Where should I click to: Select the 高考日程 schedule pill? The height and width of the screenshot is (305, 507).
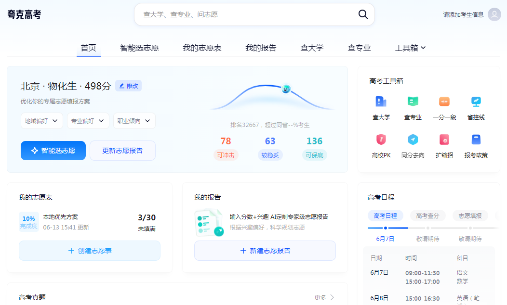click(x=385, y=216)
